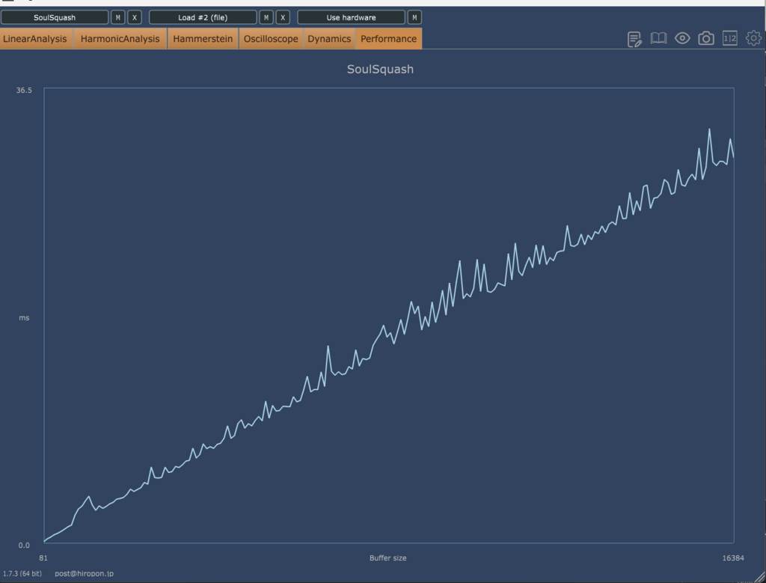766x583 pixels.
Task: Click the post@hiropon.jp email link
Action: pos(84,574)
